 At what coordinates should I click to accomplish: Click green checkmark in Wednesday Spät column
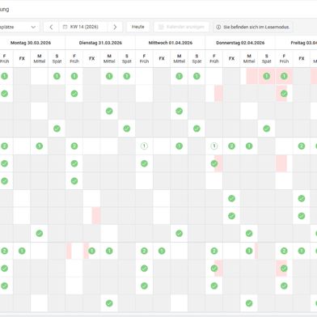pos(197,129)
